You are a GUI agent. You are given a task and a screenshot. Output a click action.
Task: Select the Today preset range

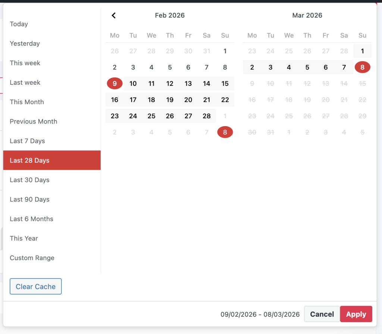19,24
